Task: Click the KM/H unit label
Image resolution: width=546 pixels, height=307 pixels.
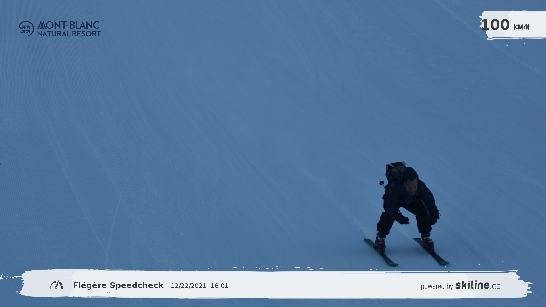Action: pos(521,27)
